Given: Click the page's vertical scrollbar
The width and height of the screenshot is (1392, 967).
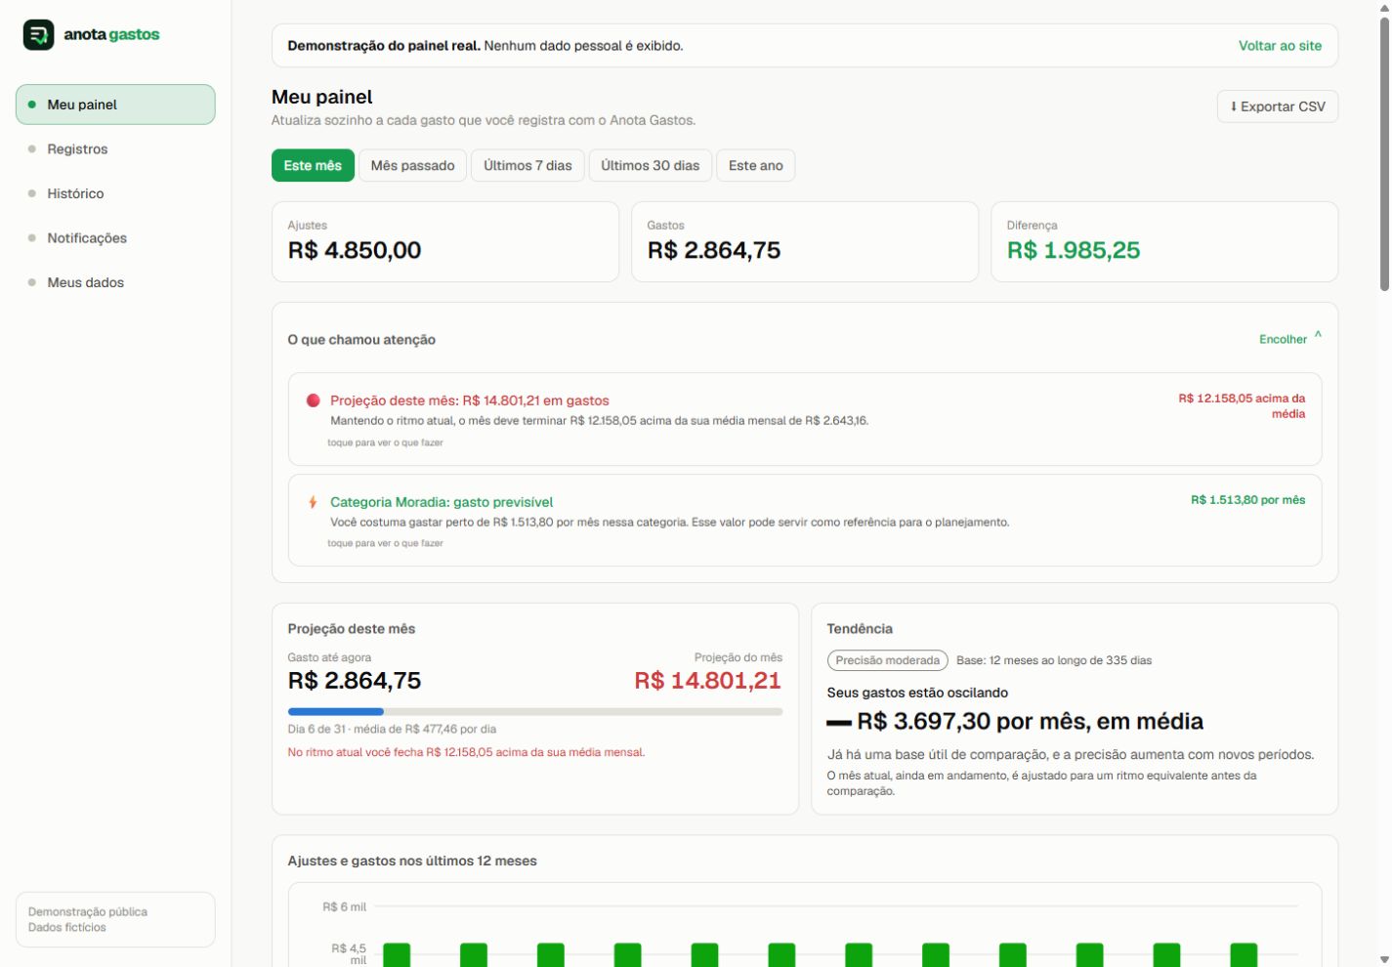Looking at the screenshot, I should 1384,155.
